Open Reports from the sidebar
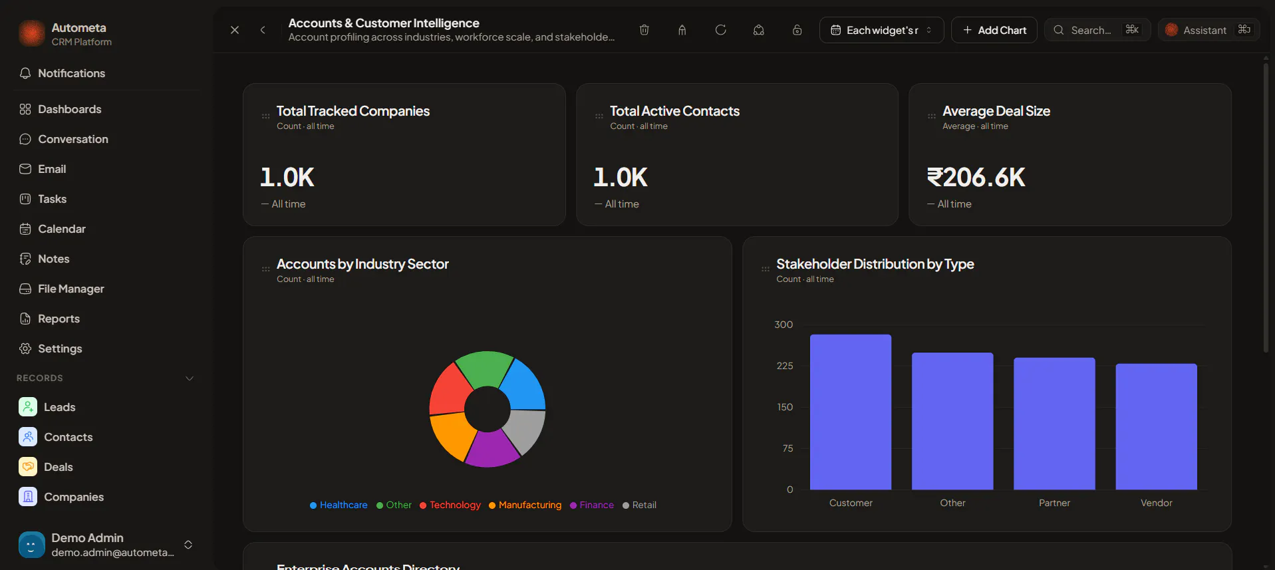The image size is (1275, 570). coord(106,319)
